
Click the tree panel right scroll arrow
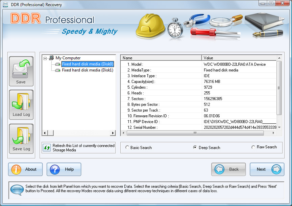coord(113,133)
